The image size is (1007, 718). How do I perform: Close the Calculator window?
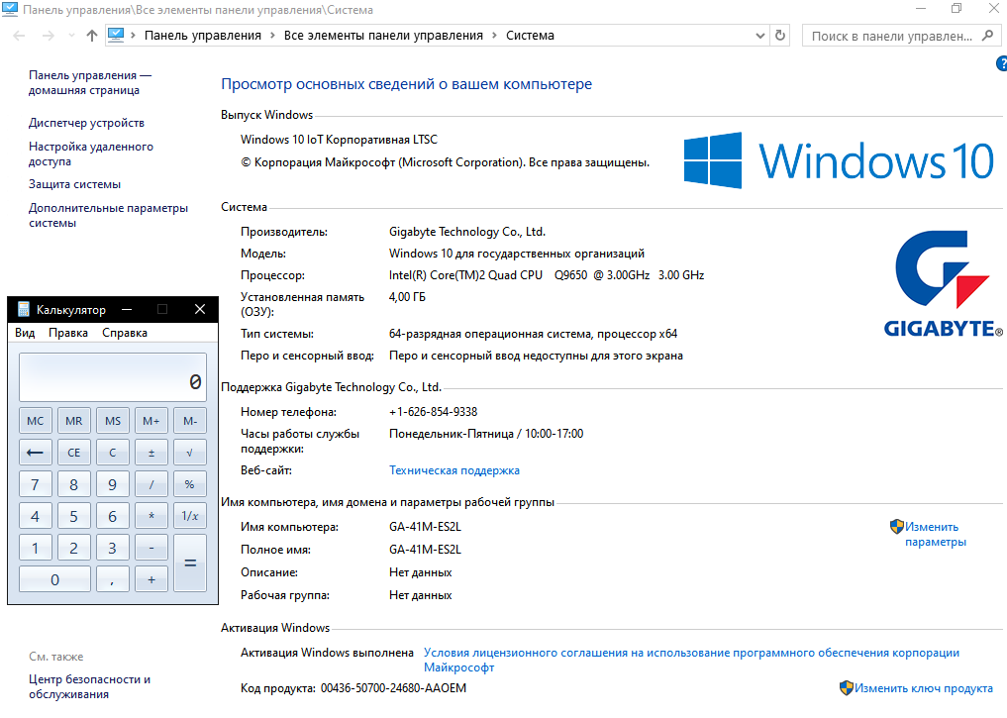200,310
